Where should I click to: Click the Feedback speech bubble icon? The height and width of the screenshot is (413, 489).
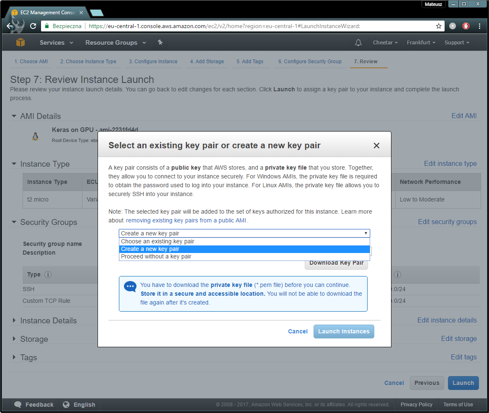(18, 405)
